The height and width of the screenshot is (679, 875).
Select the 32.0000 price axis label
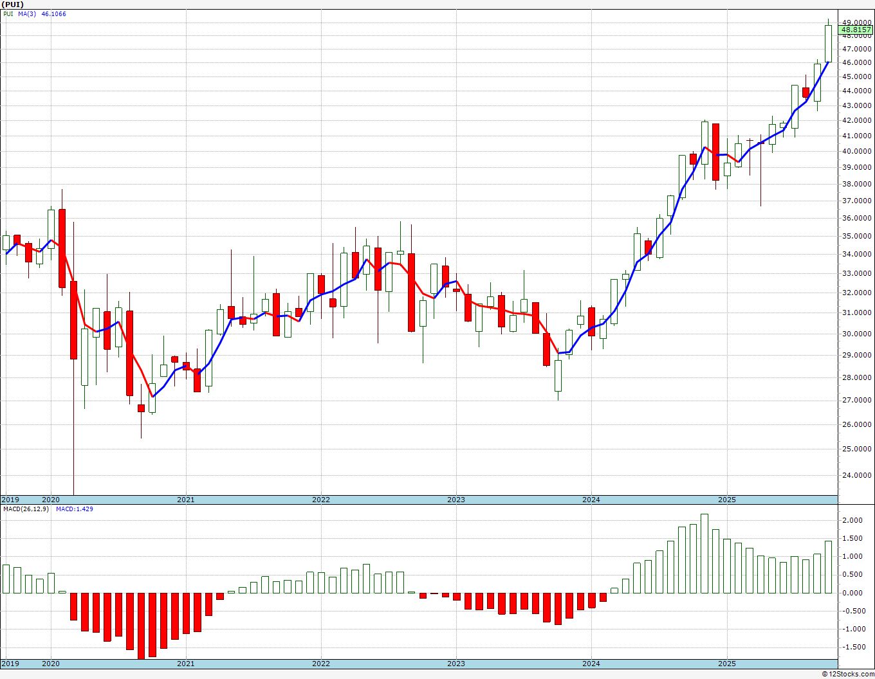(856, 293)
